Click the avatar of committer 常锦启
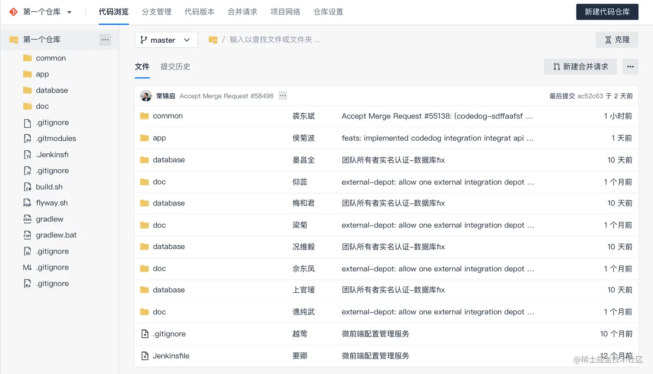This screenshot has width=653, height=374. [146, 96]
